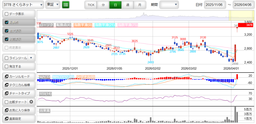Open the 東証 market dropdown
256x124 pixels.
point(53,4)
